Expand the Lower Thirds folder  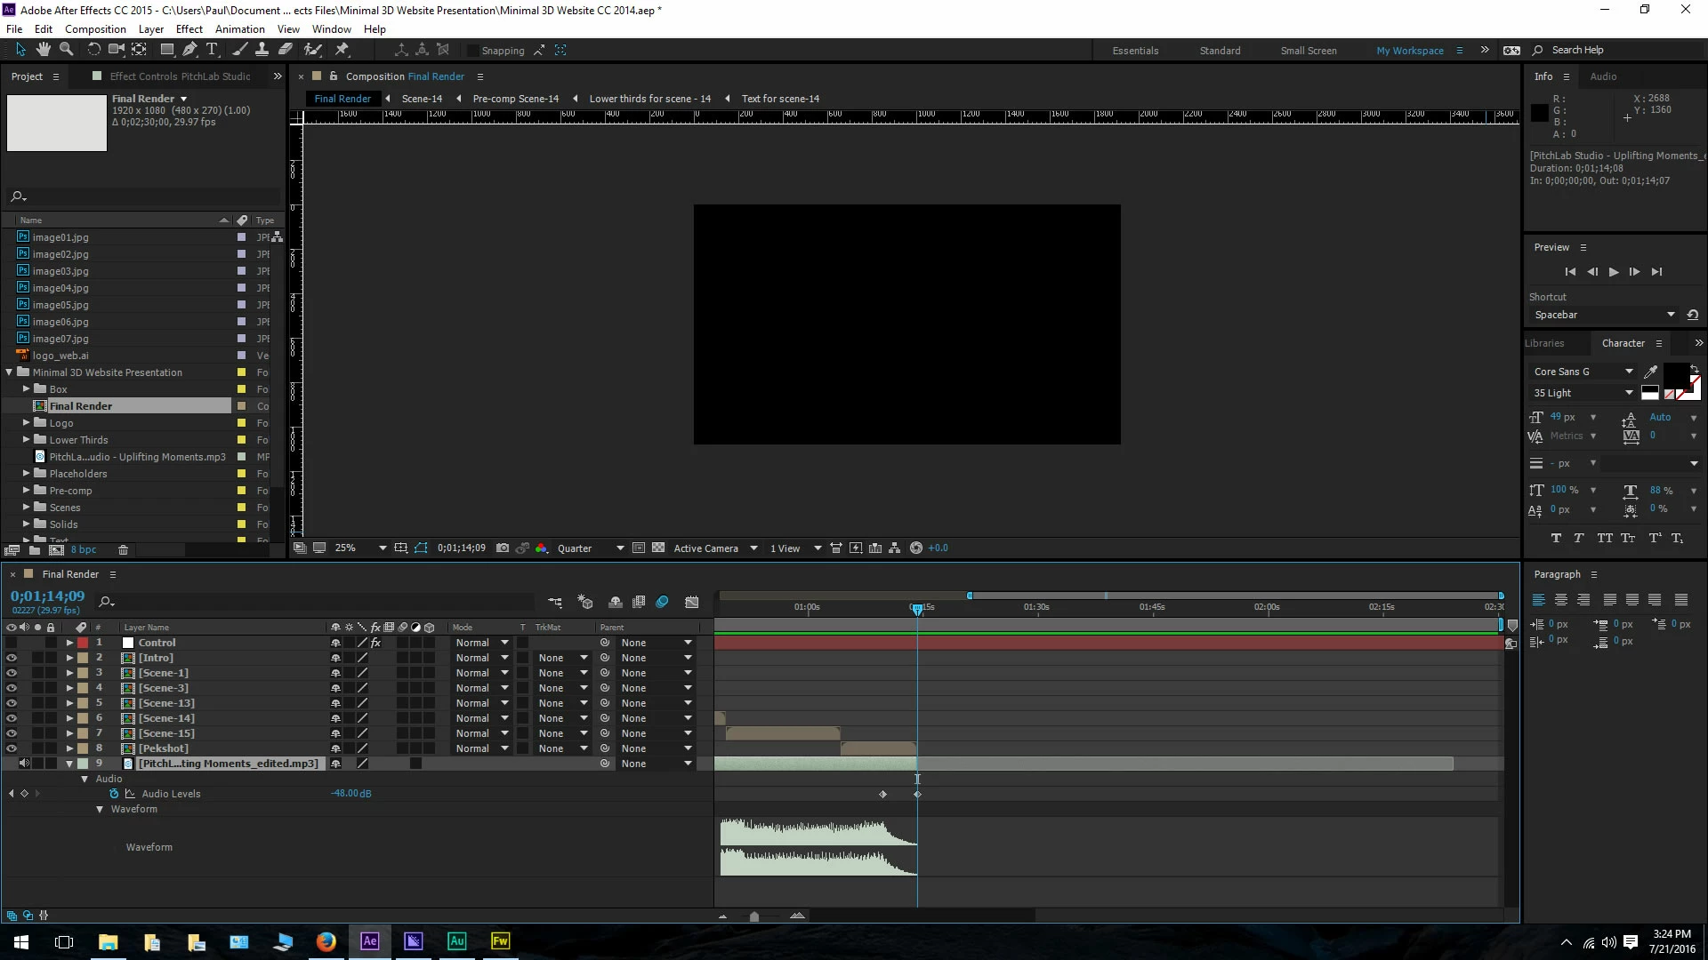point(26,440)
